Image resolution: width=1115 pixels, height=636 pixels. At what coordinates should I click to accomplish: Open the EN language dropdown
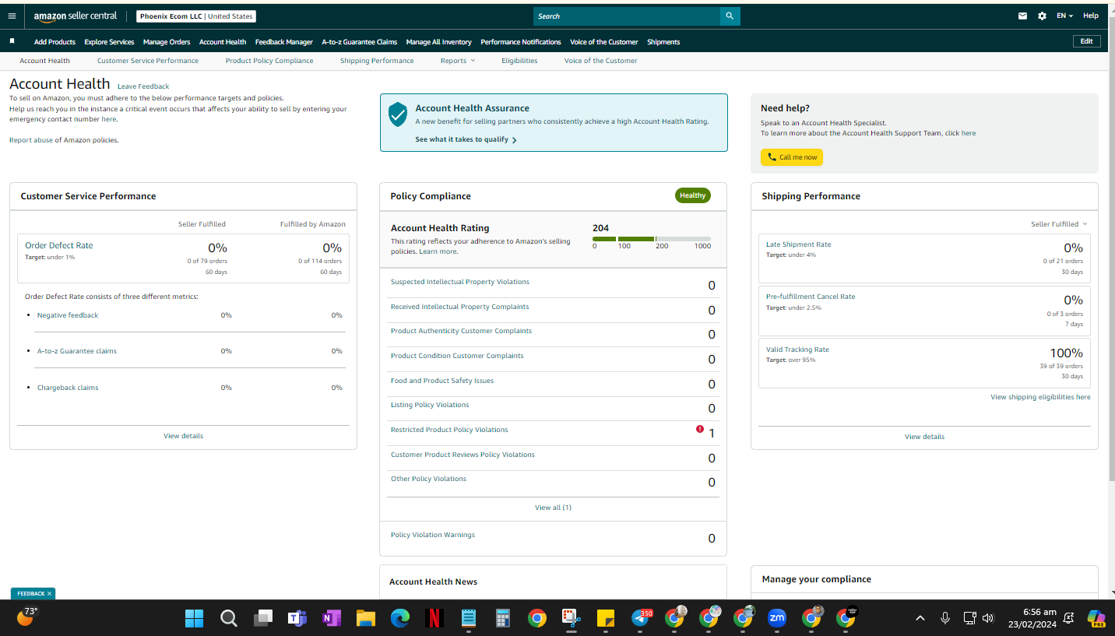(1064, 16)
